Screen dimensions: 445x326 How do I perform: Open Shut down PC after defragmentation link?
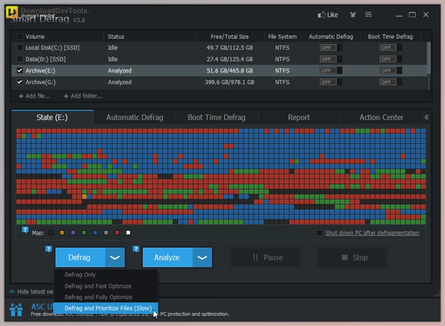[x=372, y=233]
